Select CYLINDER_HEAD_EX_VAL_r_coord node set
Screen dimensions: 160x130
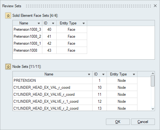[x=75, y=88]
